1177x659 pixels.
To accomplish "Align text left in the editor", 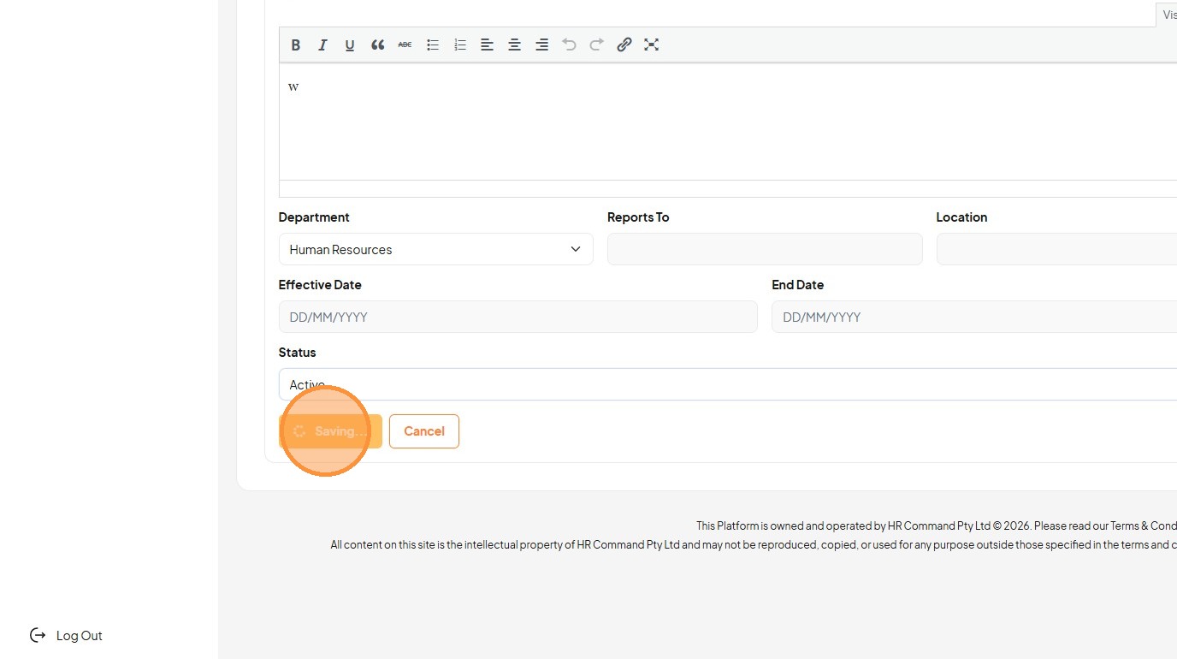I will (x=487, y=45).
